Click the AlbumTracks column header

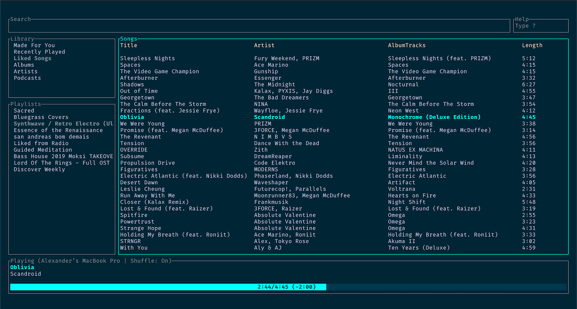(x=407, y=45)
